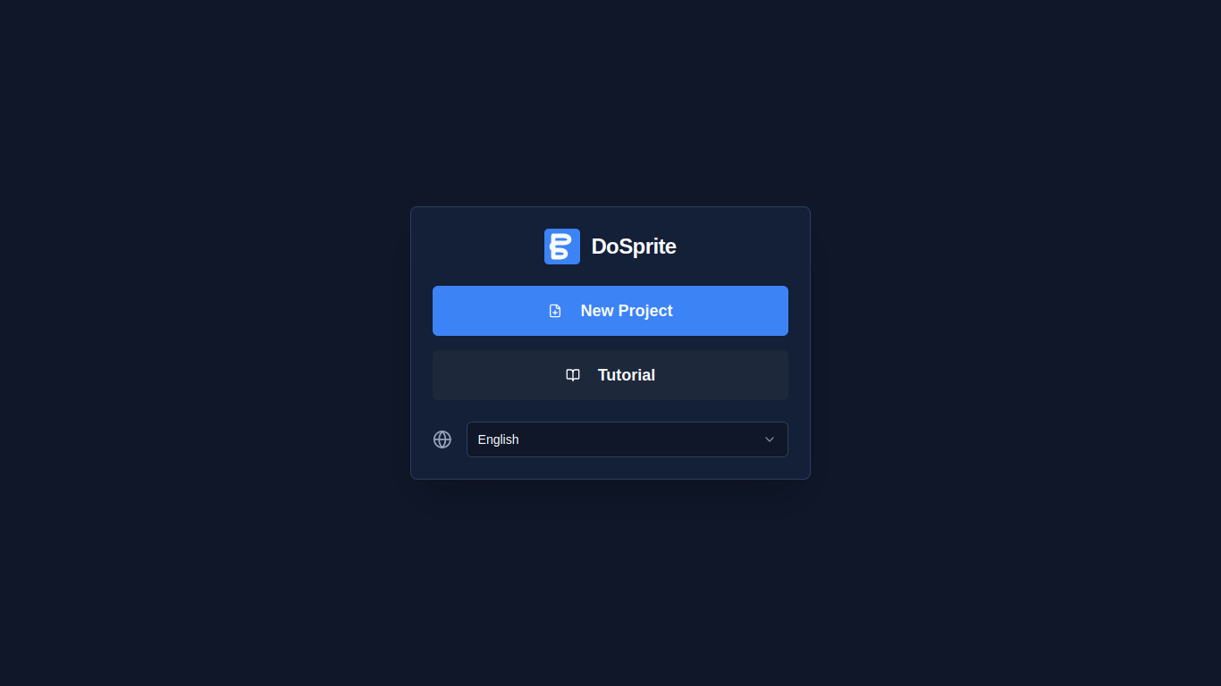Click the Tutorial label text
The height and width of the screenshot is (686, 1221).
point(627,375)
